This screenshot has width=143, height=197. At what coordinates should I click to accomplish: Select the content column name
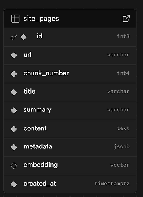(x=35, y=128)
